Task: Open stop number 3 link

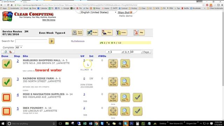Action: click(18, 79)
